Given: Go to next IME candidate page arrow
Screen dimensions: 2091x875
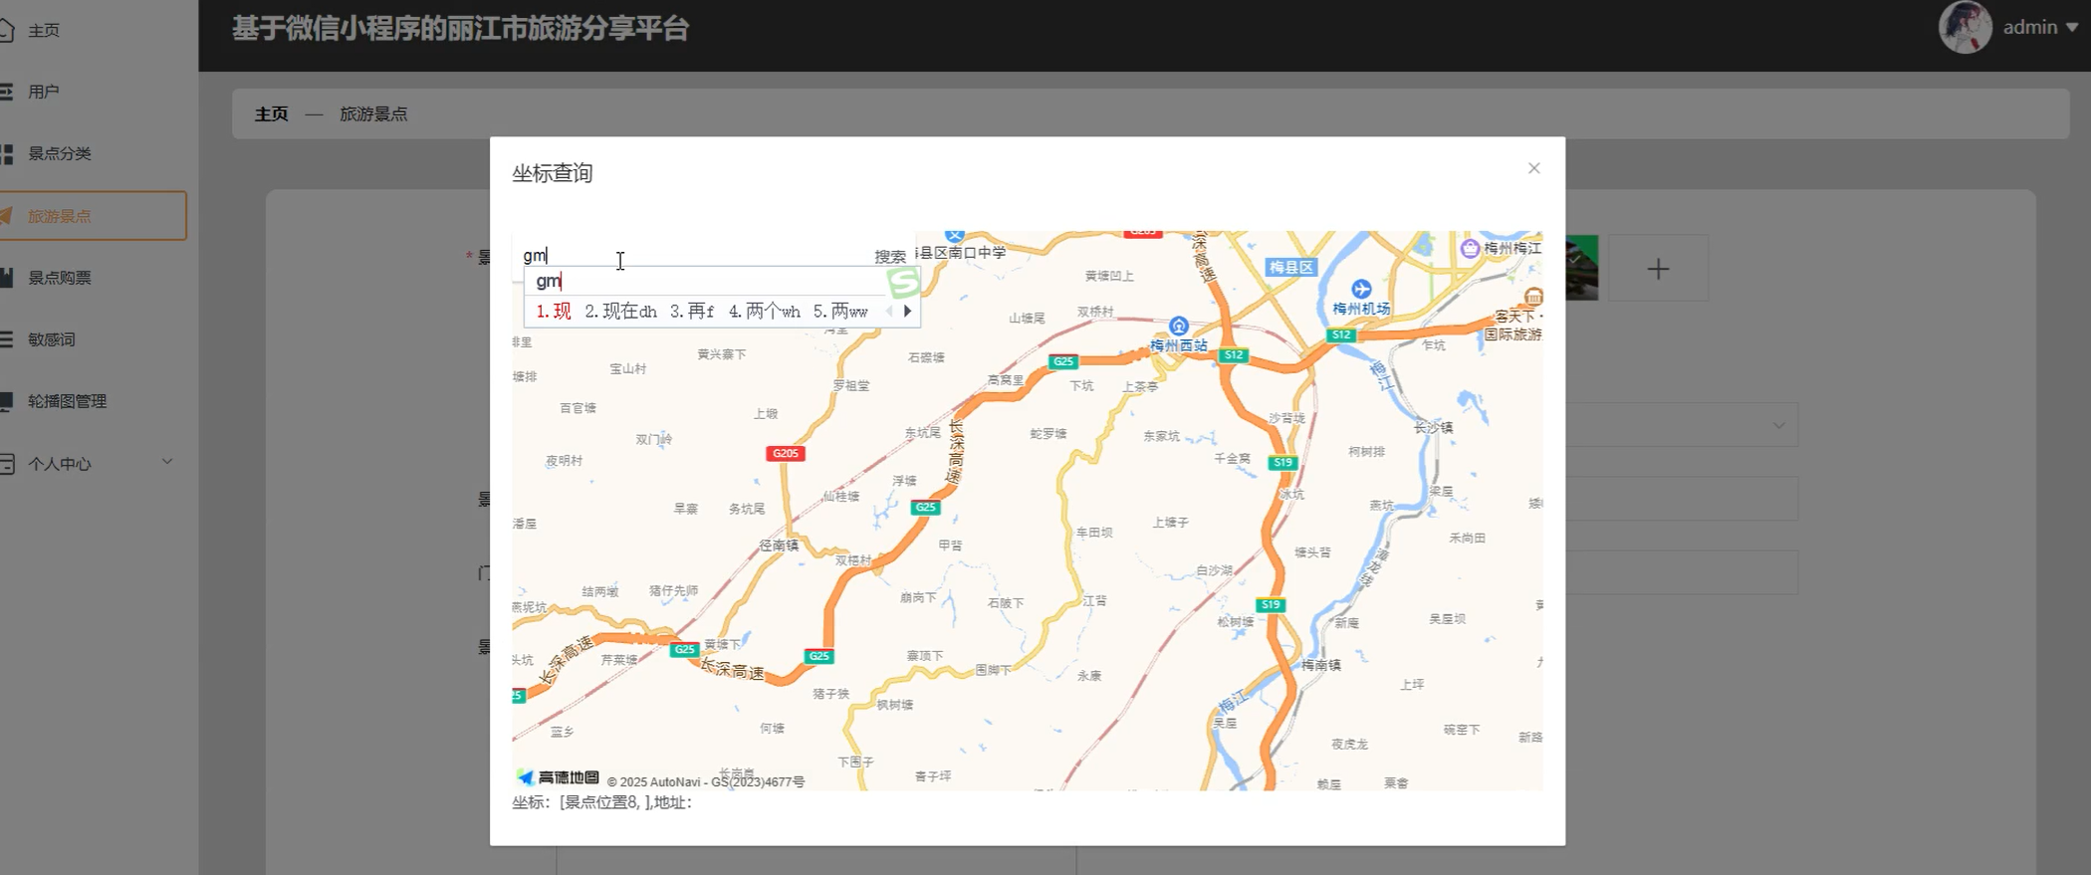Looking at the screenshot, I should [907, 311].
